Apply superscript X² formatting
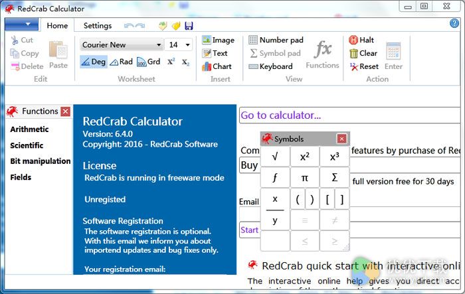This screenshot has width=465, height=294. pyautogui.click(x=171, y=62)
